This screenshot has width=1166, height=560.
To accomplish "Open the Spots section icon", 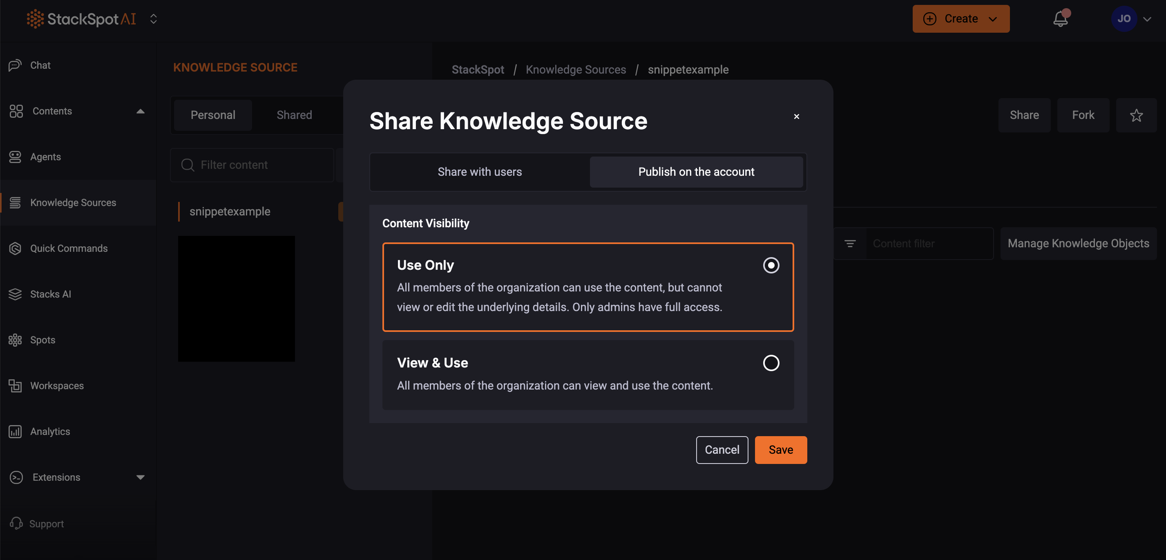I will [x=15, y=340].
